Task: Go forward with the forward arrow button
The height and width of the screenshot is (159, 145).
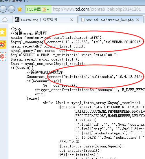Action: (12, 9)
